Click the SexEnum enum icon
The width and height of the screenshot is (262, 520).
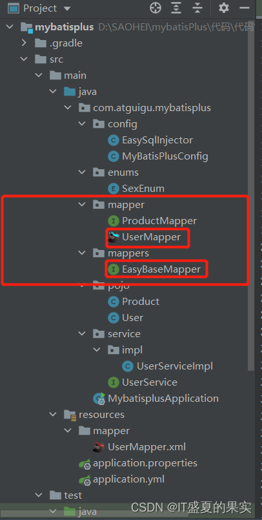114,189
